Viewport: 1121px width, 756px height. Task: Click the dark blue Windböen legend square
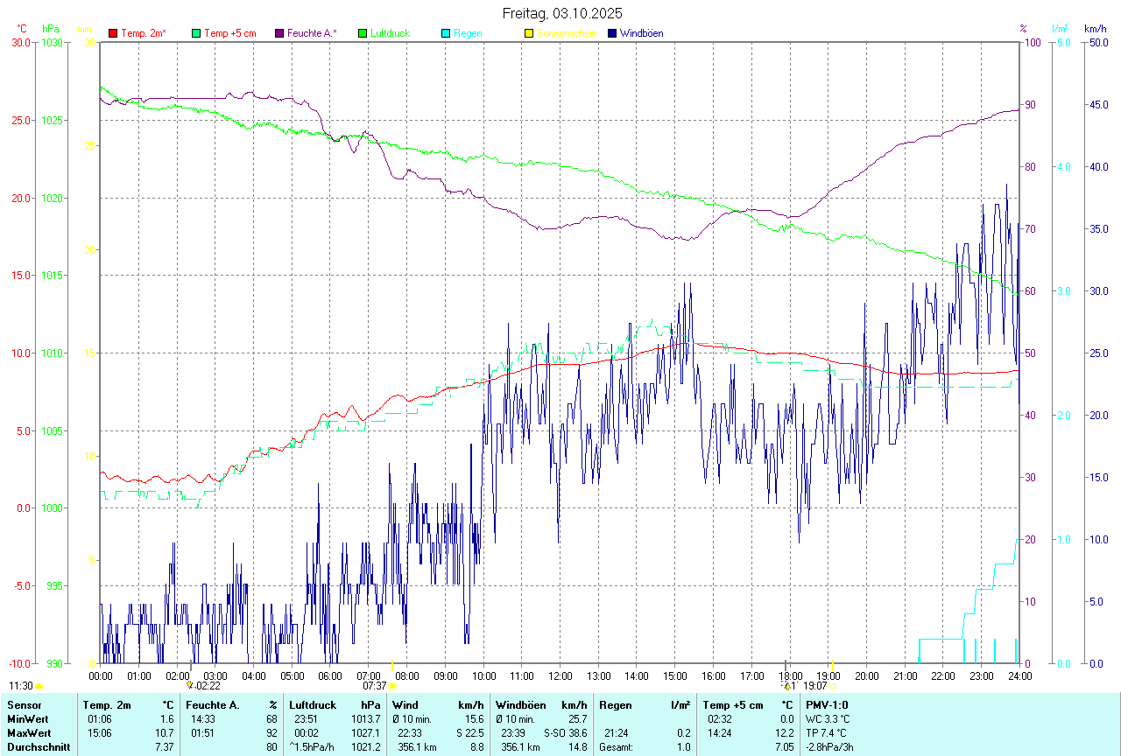coord(612,33)
